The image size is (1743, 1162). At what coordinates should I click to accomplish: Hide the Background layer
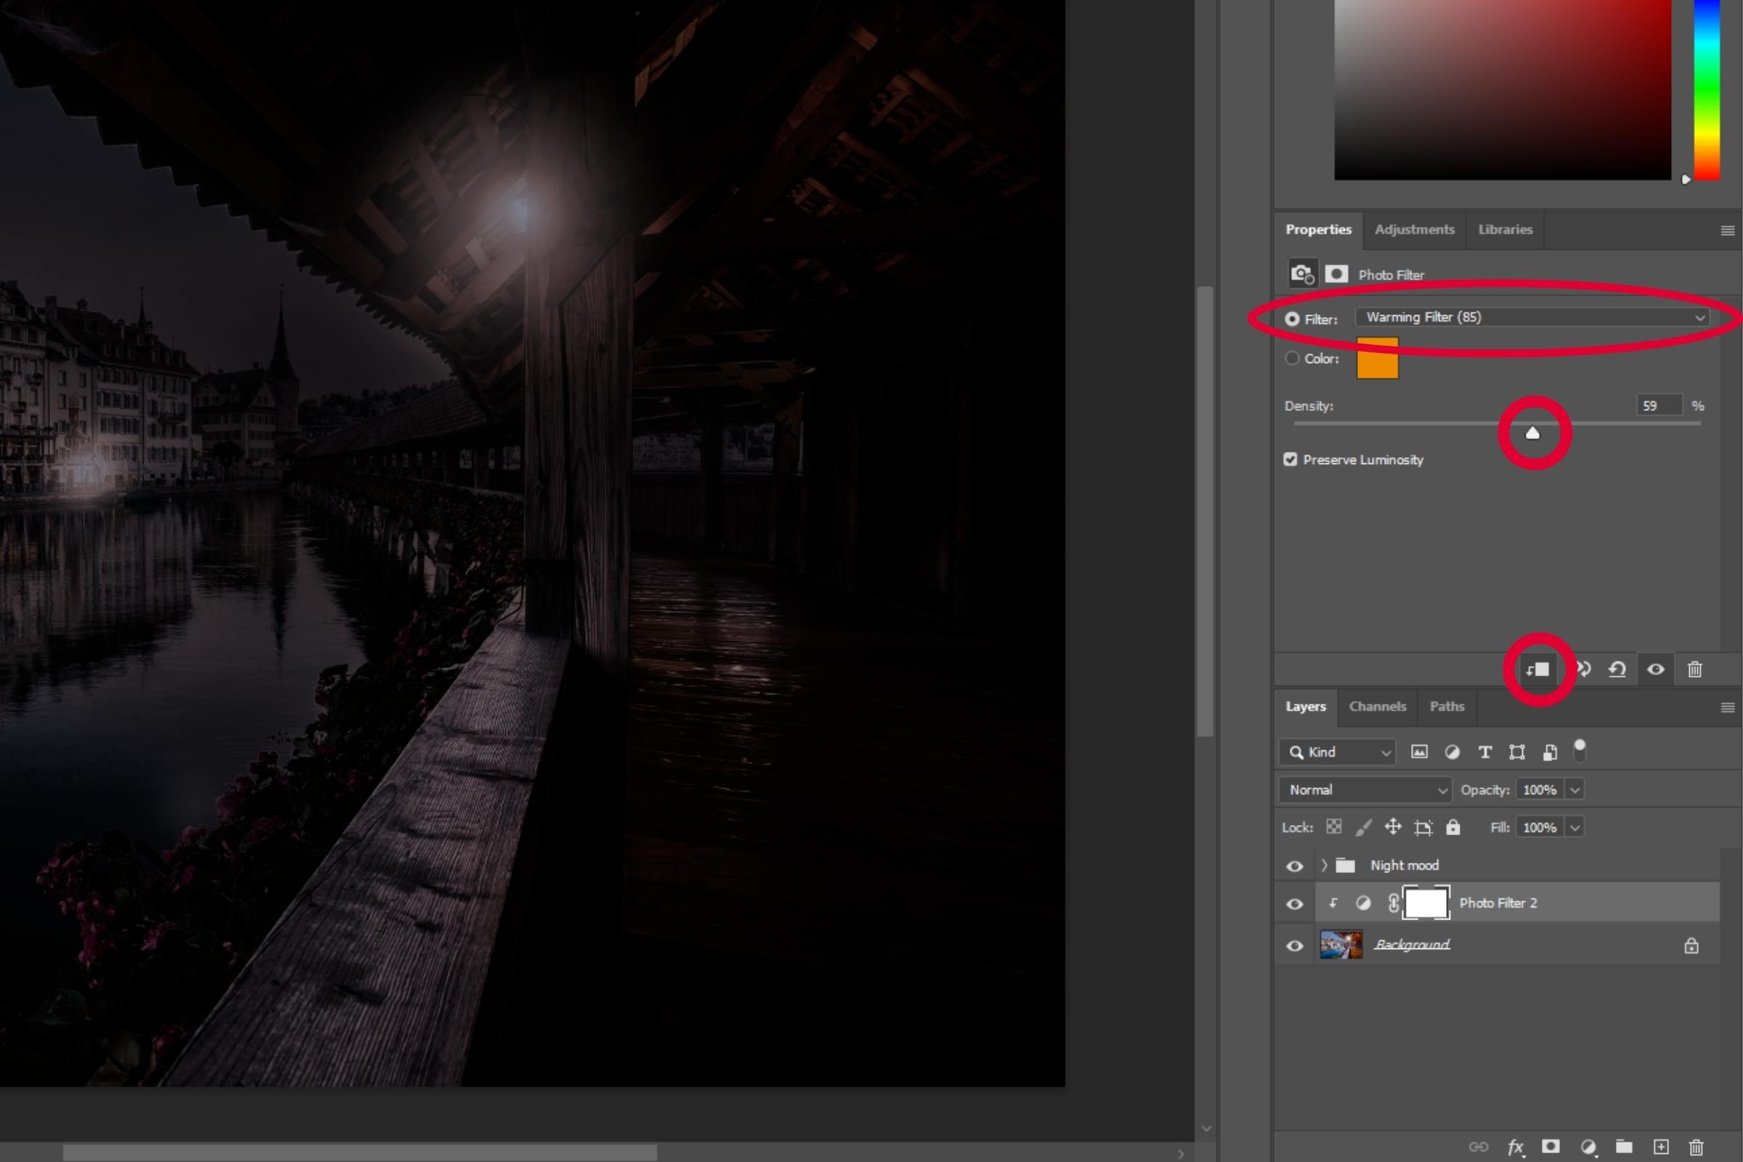[1295, 946]
